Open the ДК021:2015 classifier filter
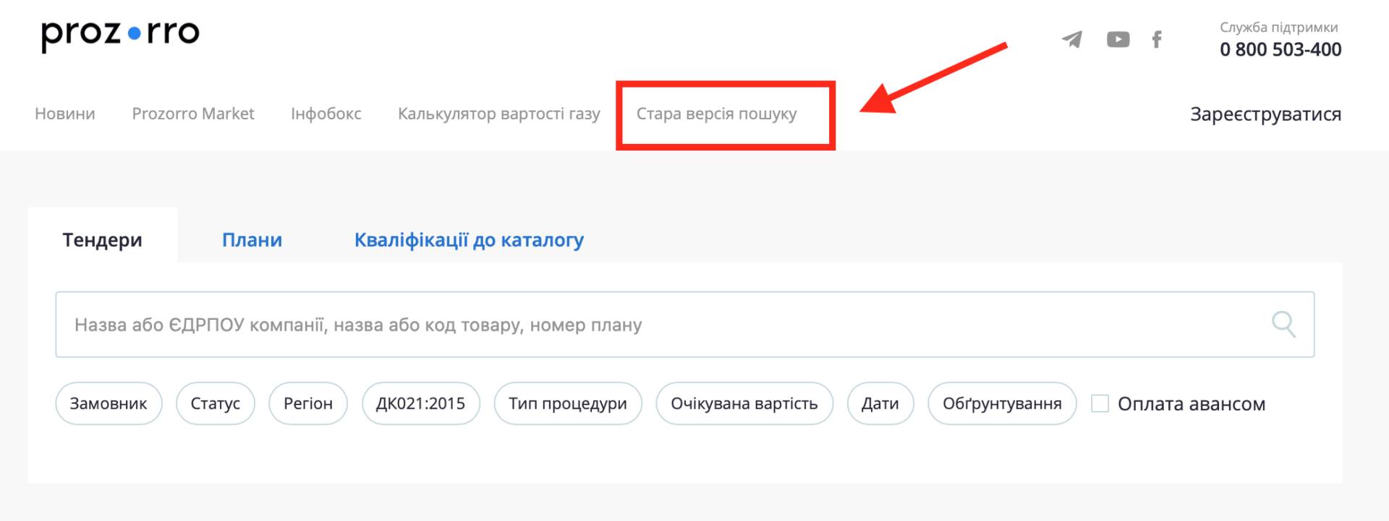Screen dimensions: 1389x521 [x=420, y=404]
